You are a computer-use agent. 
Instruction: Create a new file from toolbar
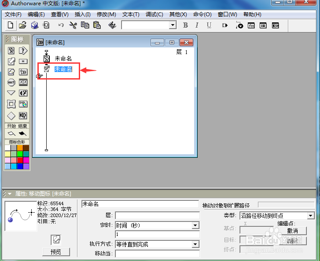pyautogui.click(x=11, y=25)
